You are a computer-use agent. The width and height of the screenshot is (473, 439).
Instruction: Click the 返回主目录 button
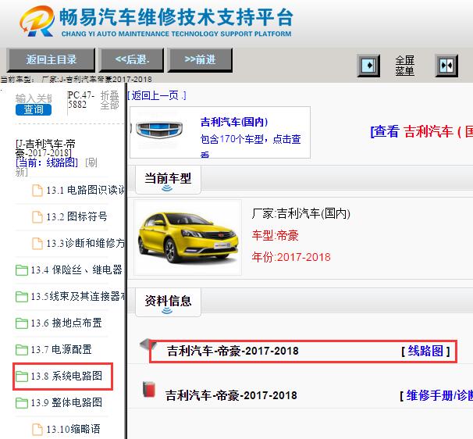tap(51, 60)
